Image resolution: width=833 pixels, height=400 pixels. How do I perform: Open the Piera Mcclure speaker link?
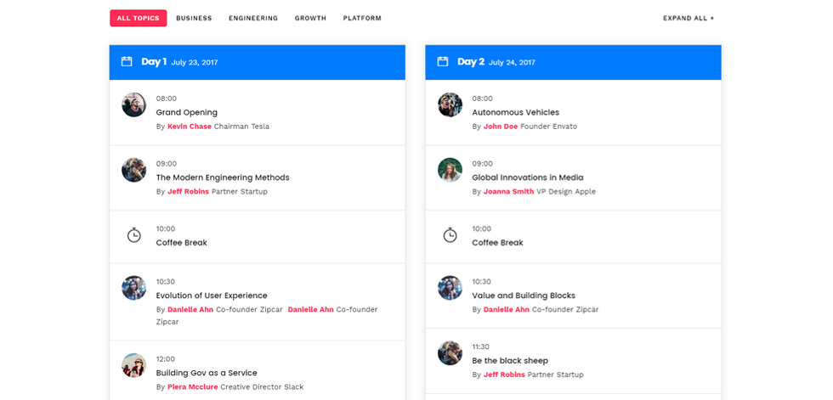point(192,387)
